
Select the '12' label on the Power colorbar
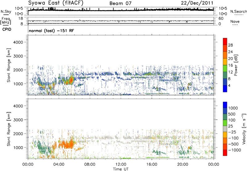(x=230, y=72)
